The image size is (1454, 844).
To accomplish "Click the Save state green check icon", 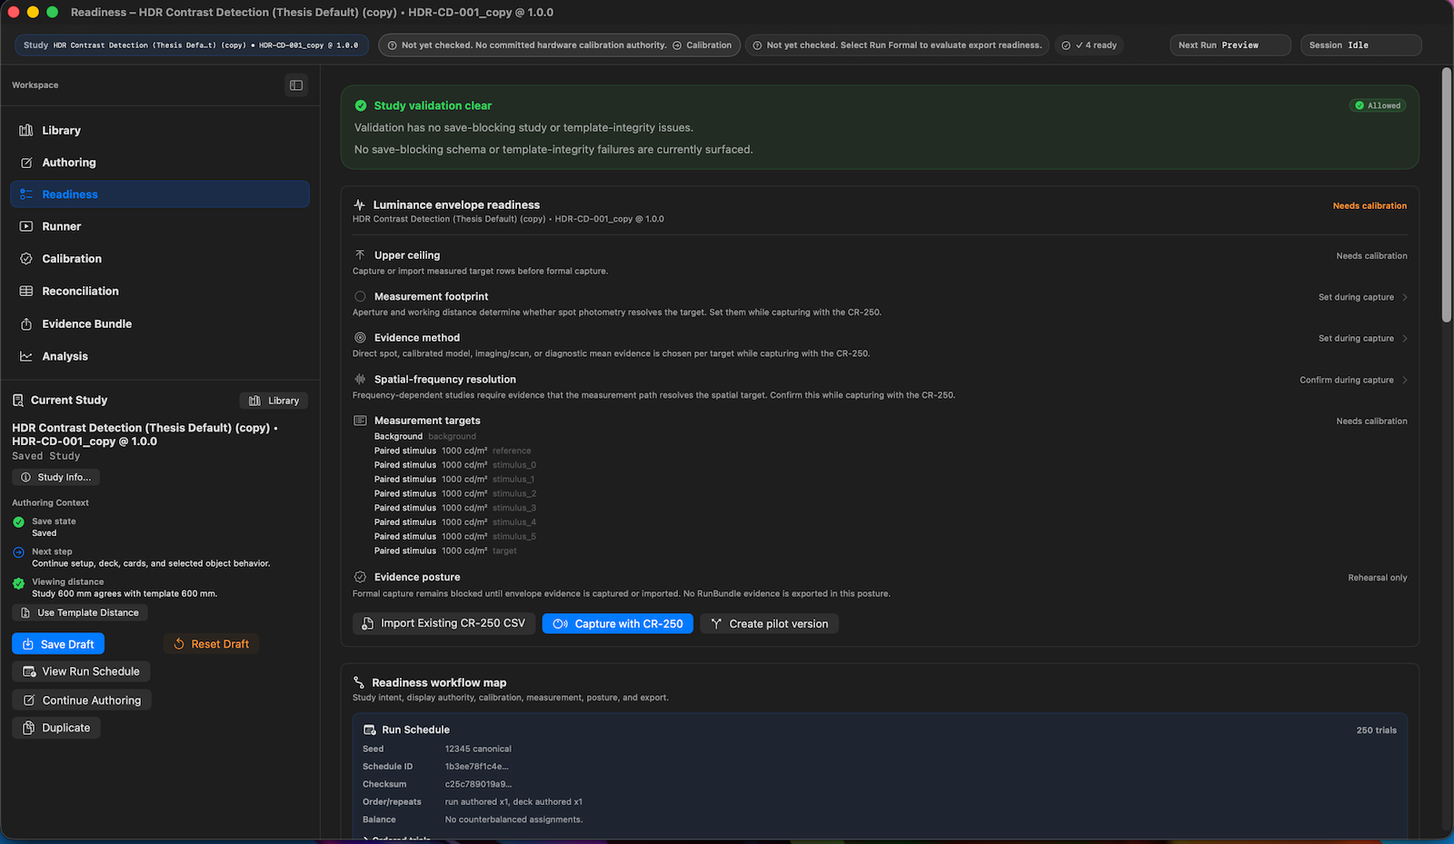I will pos(18,522).
